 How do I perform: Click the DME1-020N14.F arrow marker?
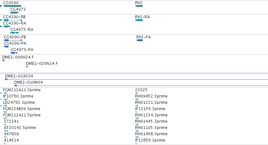click(27, 67)
